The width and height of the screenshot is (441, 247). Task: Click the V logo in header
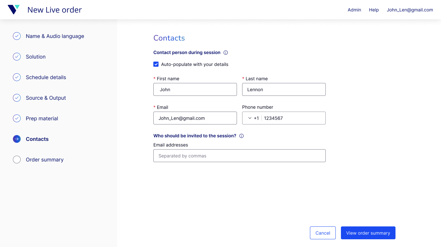14,10
